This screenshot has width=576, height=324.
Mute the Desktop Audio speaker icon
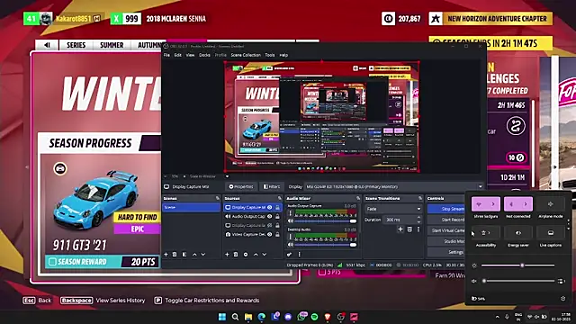(x=291, y=245)
